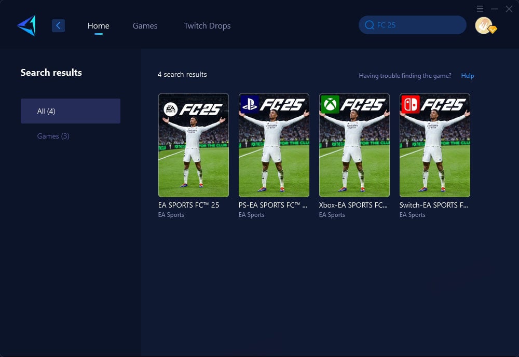Image resolution: width=519 pixels, height=357 pixels.
Task: Close the application window
Action: coord(509,9)
